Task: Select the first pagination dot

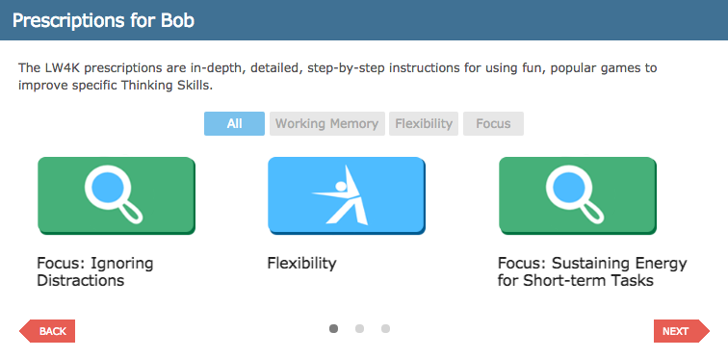Action: click(x=333, y=329)
